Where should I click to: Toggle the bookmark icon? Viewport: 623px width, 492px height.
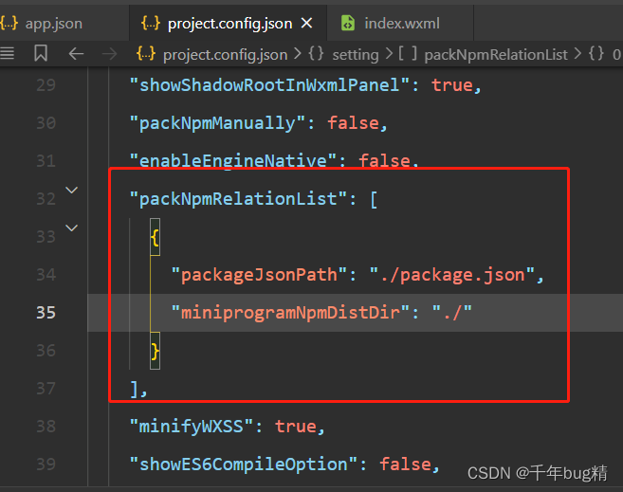(x=41, y=53)
